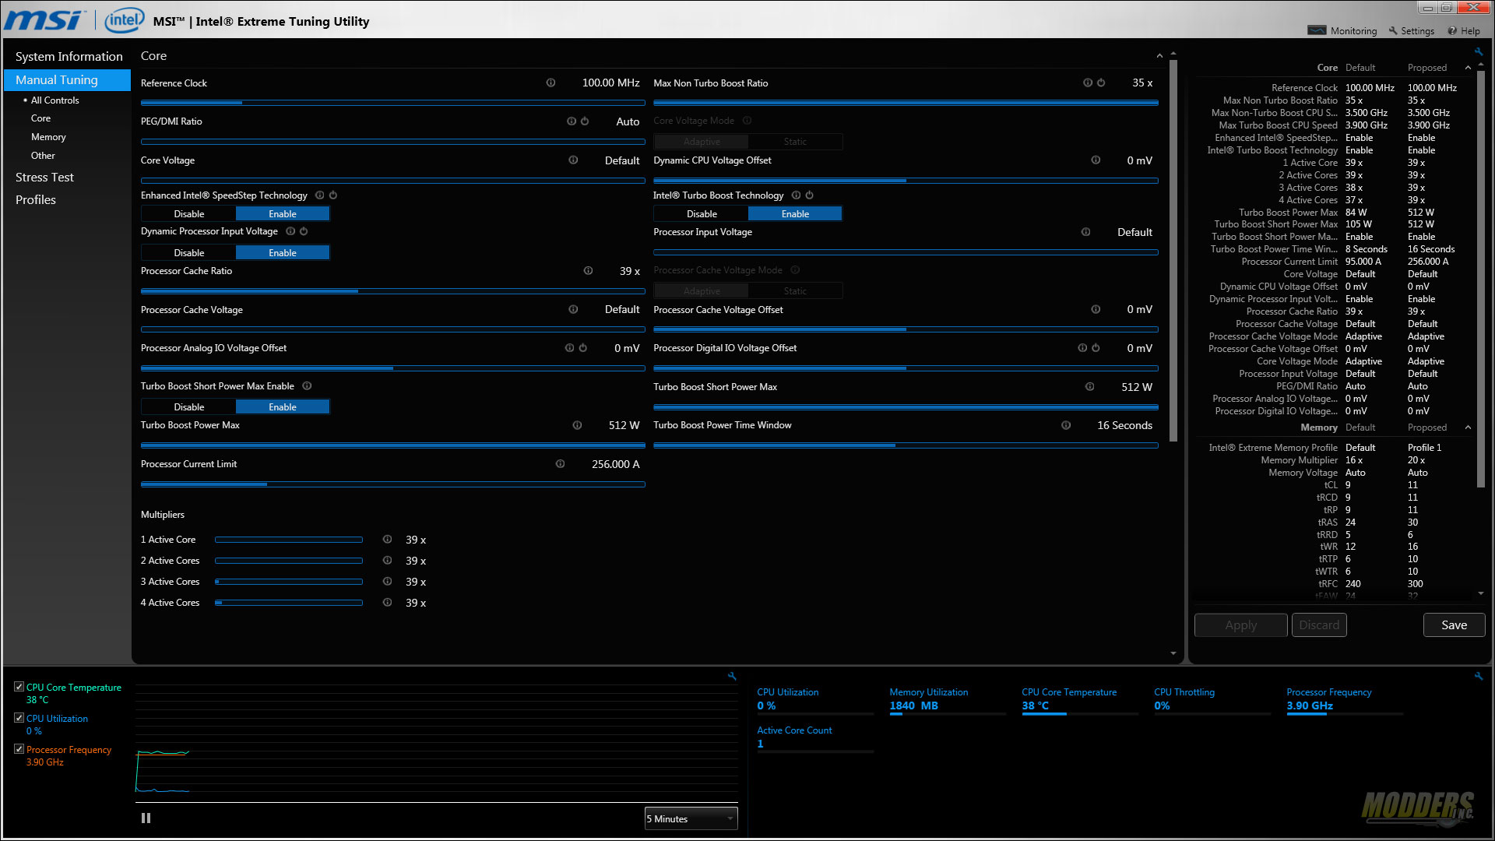Click the main settings vertical scrollbar
This screenshot has width=1495, height=841.
(x=1173, y=249)
